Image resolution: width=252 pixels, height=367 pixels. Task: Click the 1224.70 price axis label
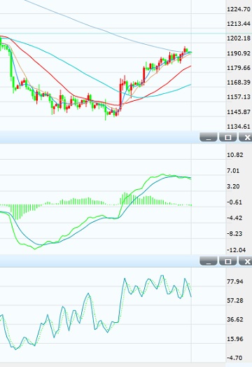pyautogui.click(x=239, y=9)
